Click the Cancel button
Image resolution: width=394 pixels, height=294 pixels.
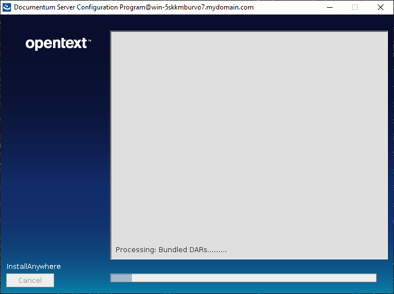(x=30, y=280)
